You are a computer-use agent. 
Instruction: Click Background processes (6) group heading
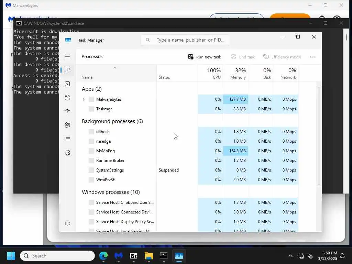112,121
